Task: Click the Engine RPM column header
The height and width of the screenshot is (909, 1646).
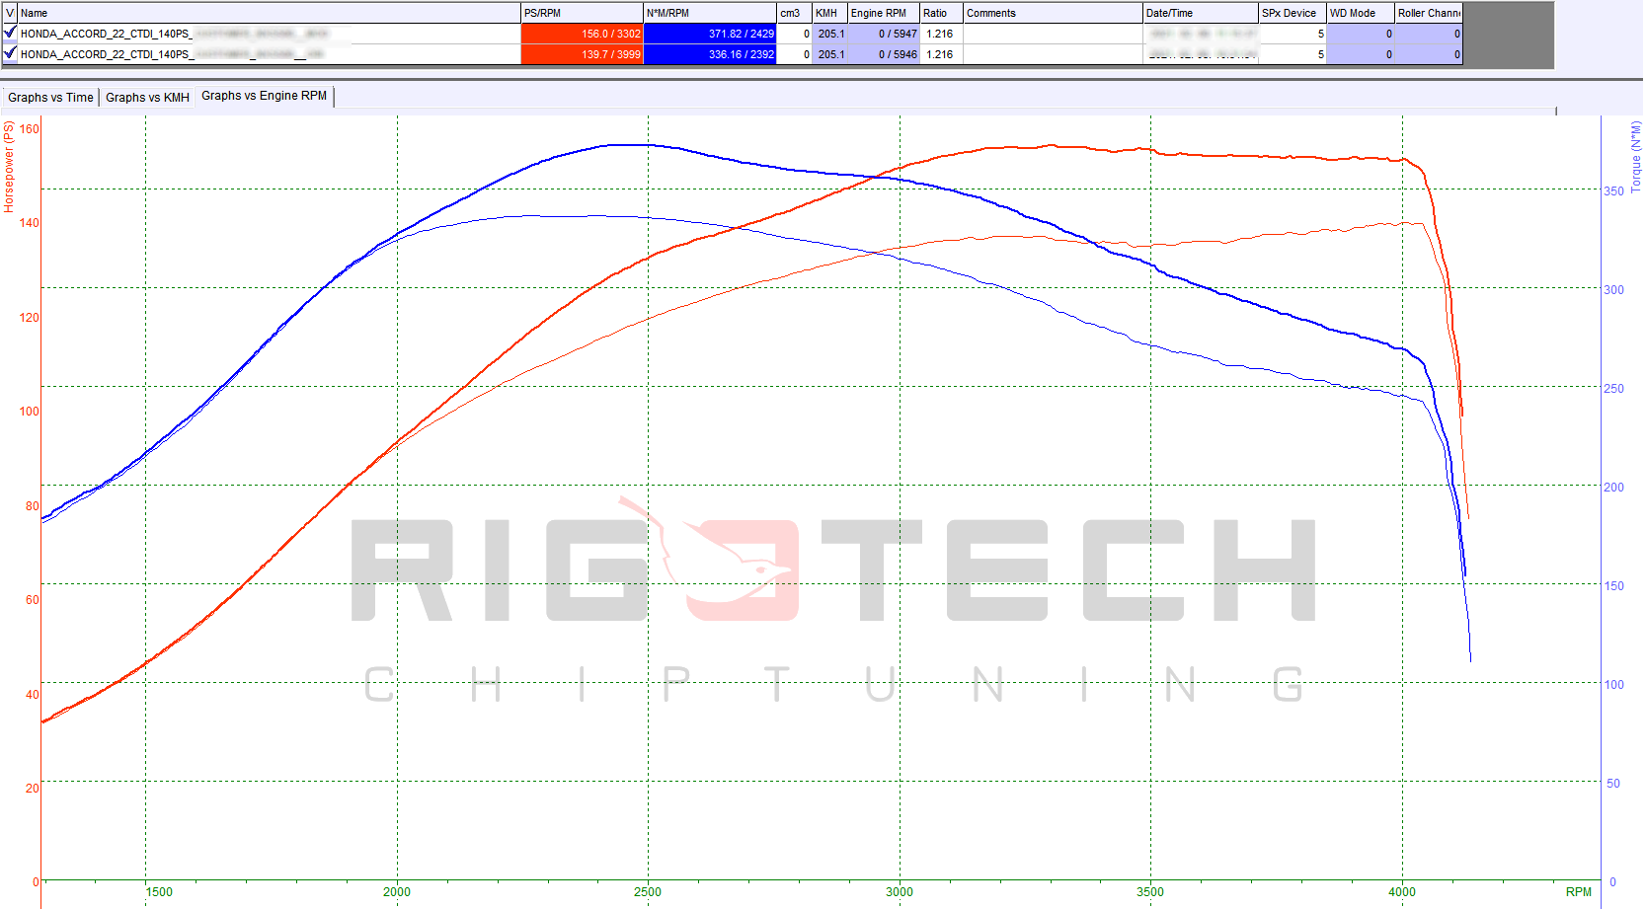Action: (x=884, y=13)
